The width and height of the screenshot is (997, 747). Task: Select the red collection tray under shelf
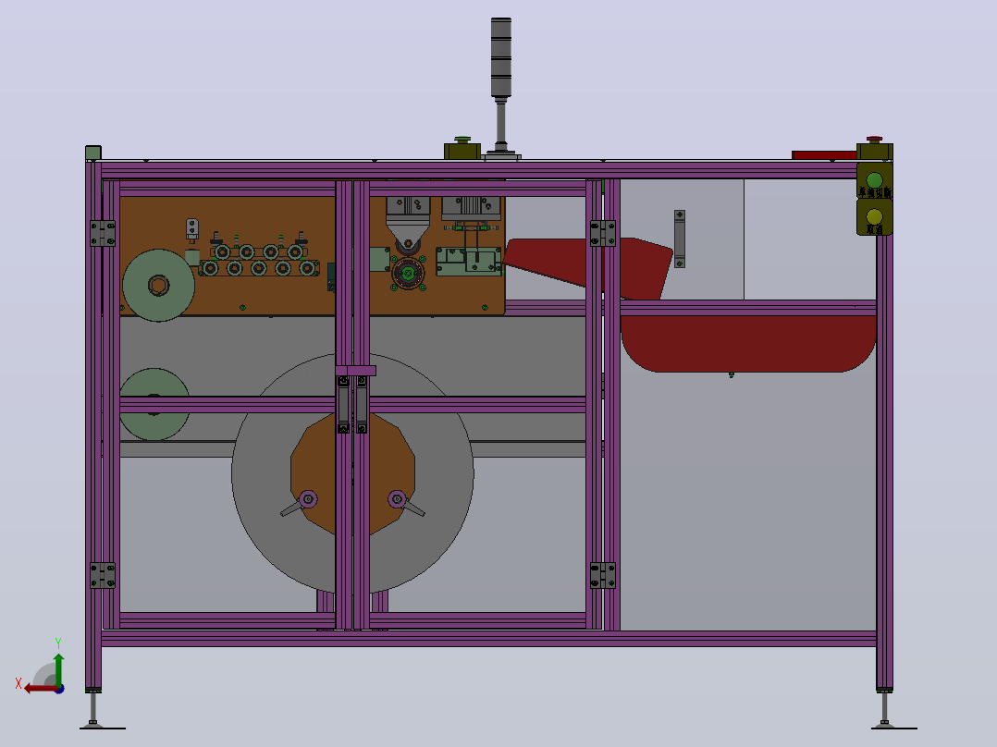(x=748, y=344)
